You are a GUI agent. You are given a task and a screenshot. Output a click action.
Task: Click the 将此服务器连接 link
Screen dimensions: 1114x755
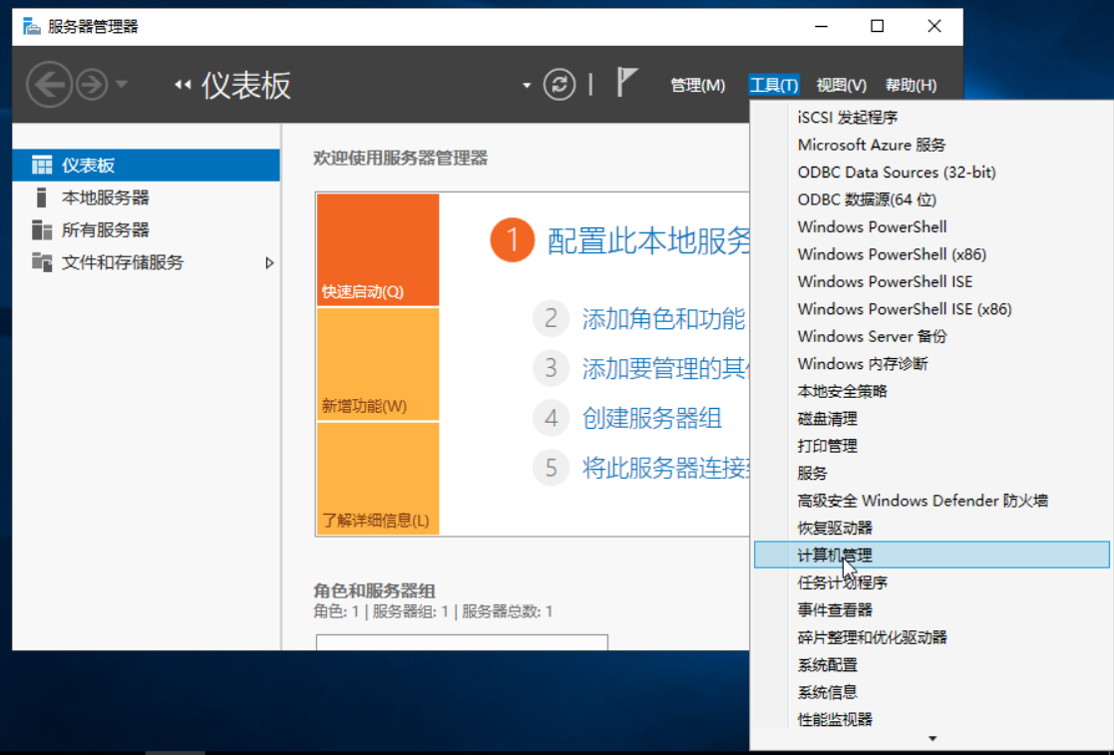(665, 468)
